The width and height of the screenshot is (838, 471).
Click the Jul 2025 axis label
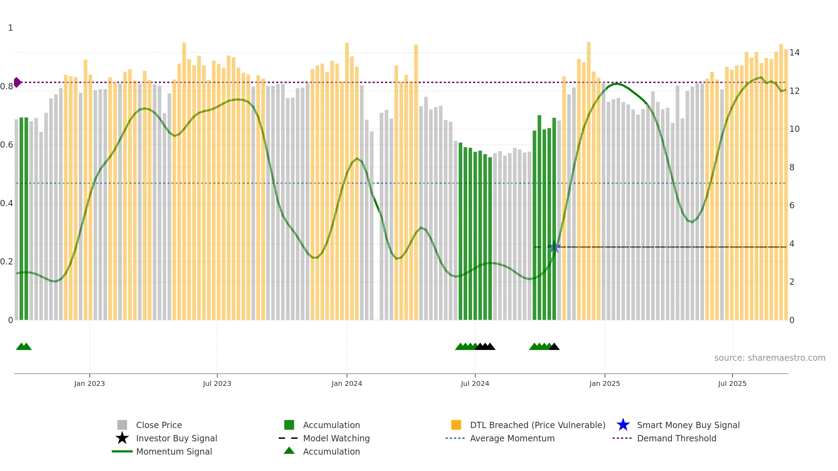pyautogui.click(x=732, y=384)
